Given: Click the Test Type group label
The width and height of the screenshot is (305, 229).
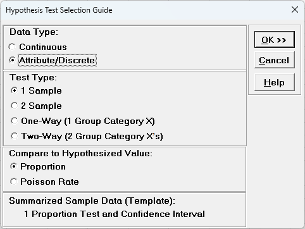Looking at the screenshot, I should coord(34,77).
